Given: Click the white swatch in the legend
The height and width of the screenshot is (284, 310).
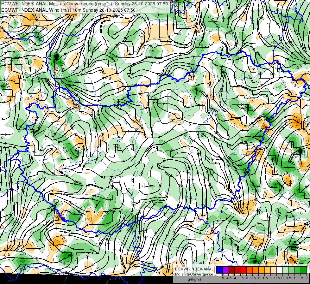Looking at the screenshot, I should (x=280, y=270).
